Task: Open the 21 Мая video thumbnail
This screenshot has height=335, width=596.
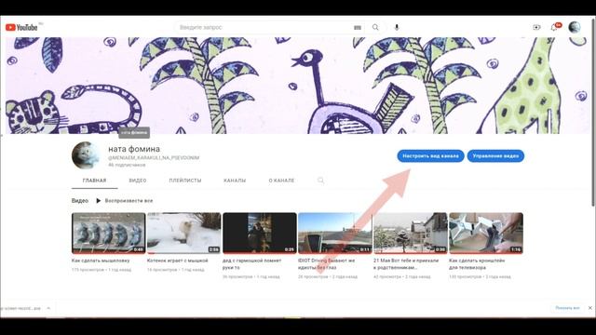Action: 411,234
